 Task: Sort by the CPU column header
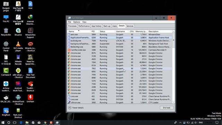(x=131, y=31)
